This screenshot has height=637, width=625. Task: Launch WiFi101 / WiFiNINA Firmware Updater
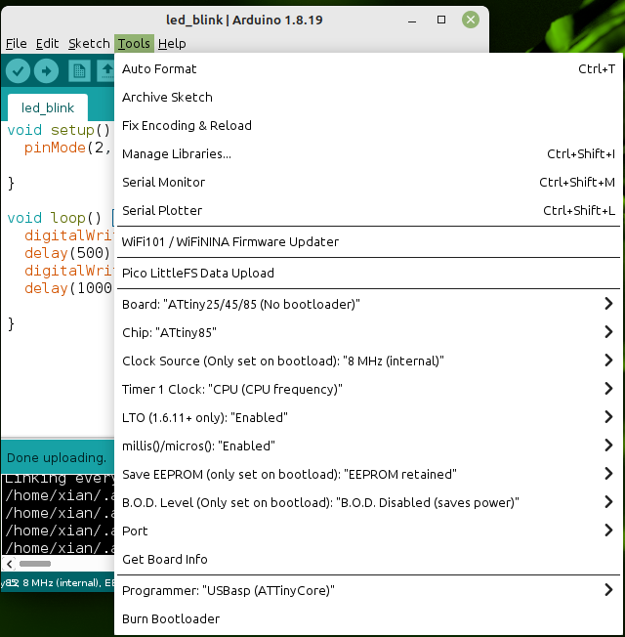coord(368,241)
